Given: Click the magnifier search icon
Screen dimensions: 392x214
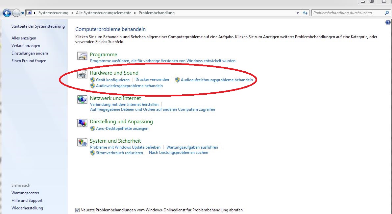Looking at the screenshot, I should (x=387, y=13).
